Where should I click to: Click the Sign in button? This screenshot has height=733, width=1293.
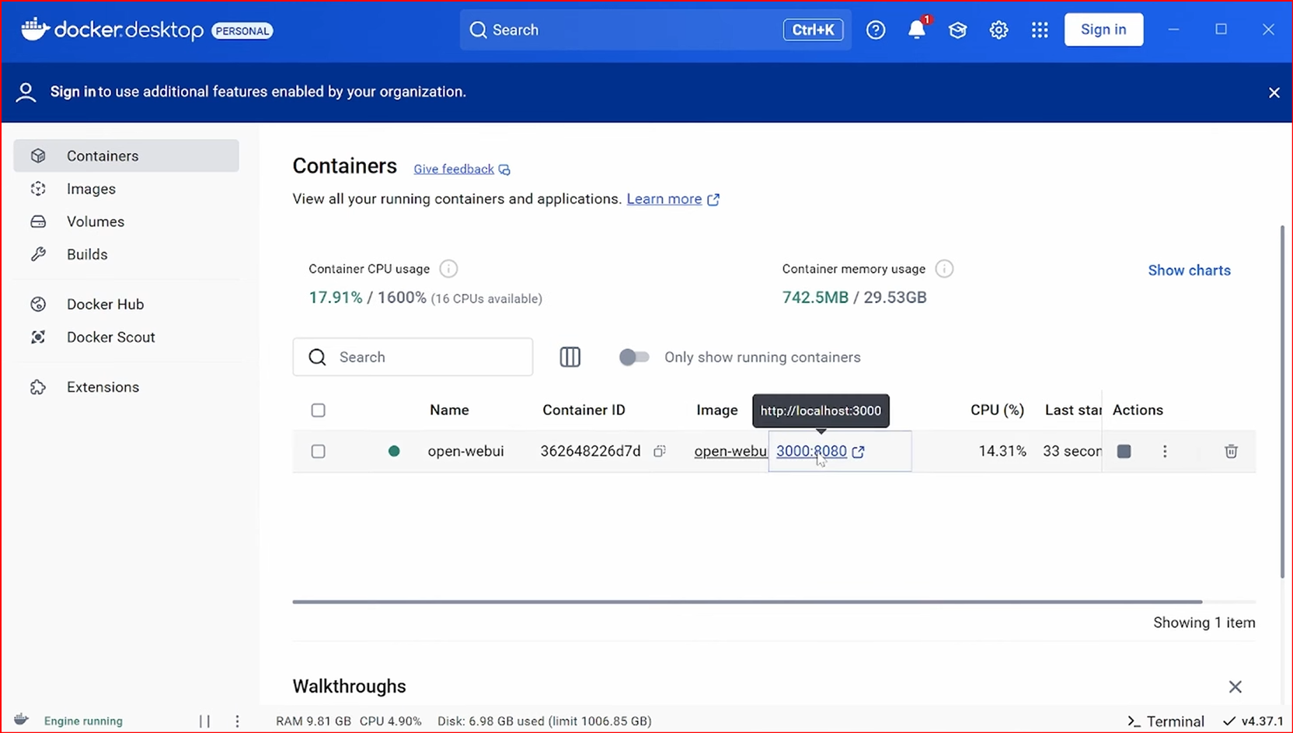(1103, 30)
